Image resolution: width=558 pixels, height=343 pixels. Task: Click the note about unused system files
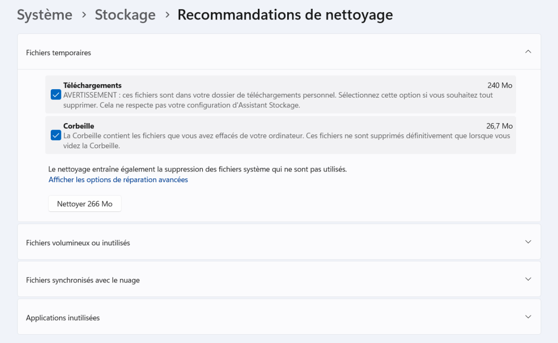click(x=197, y=169)
